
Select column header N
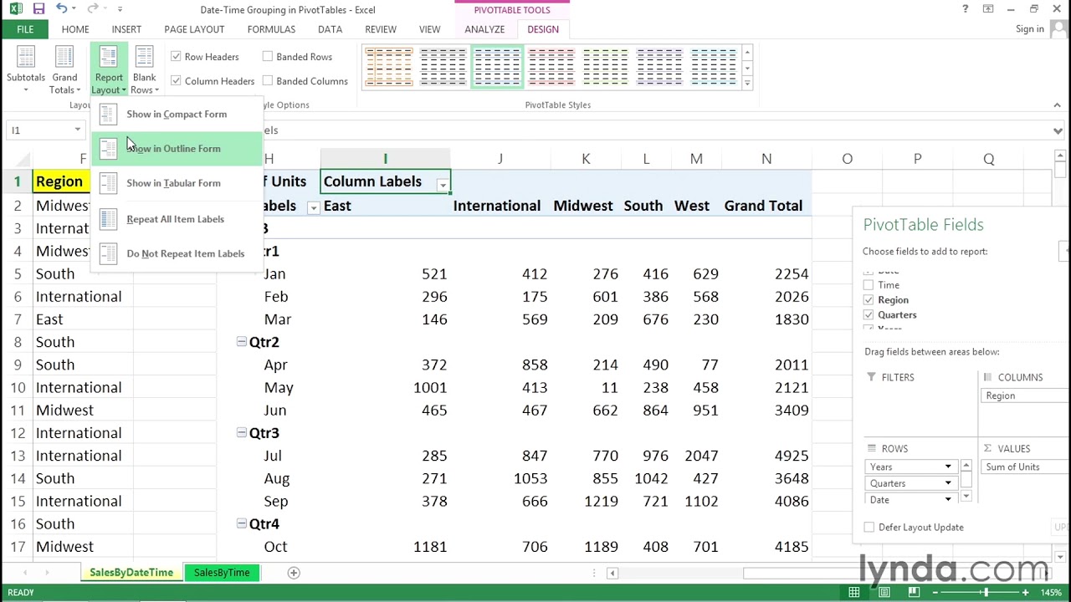(766, 159)
